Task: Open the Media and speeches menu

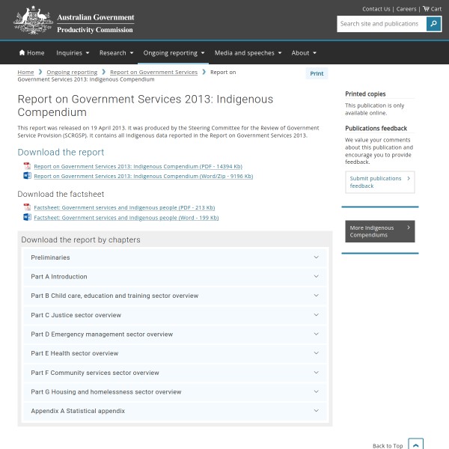Action: pyautogui.click(x=248, y=53)
